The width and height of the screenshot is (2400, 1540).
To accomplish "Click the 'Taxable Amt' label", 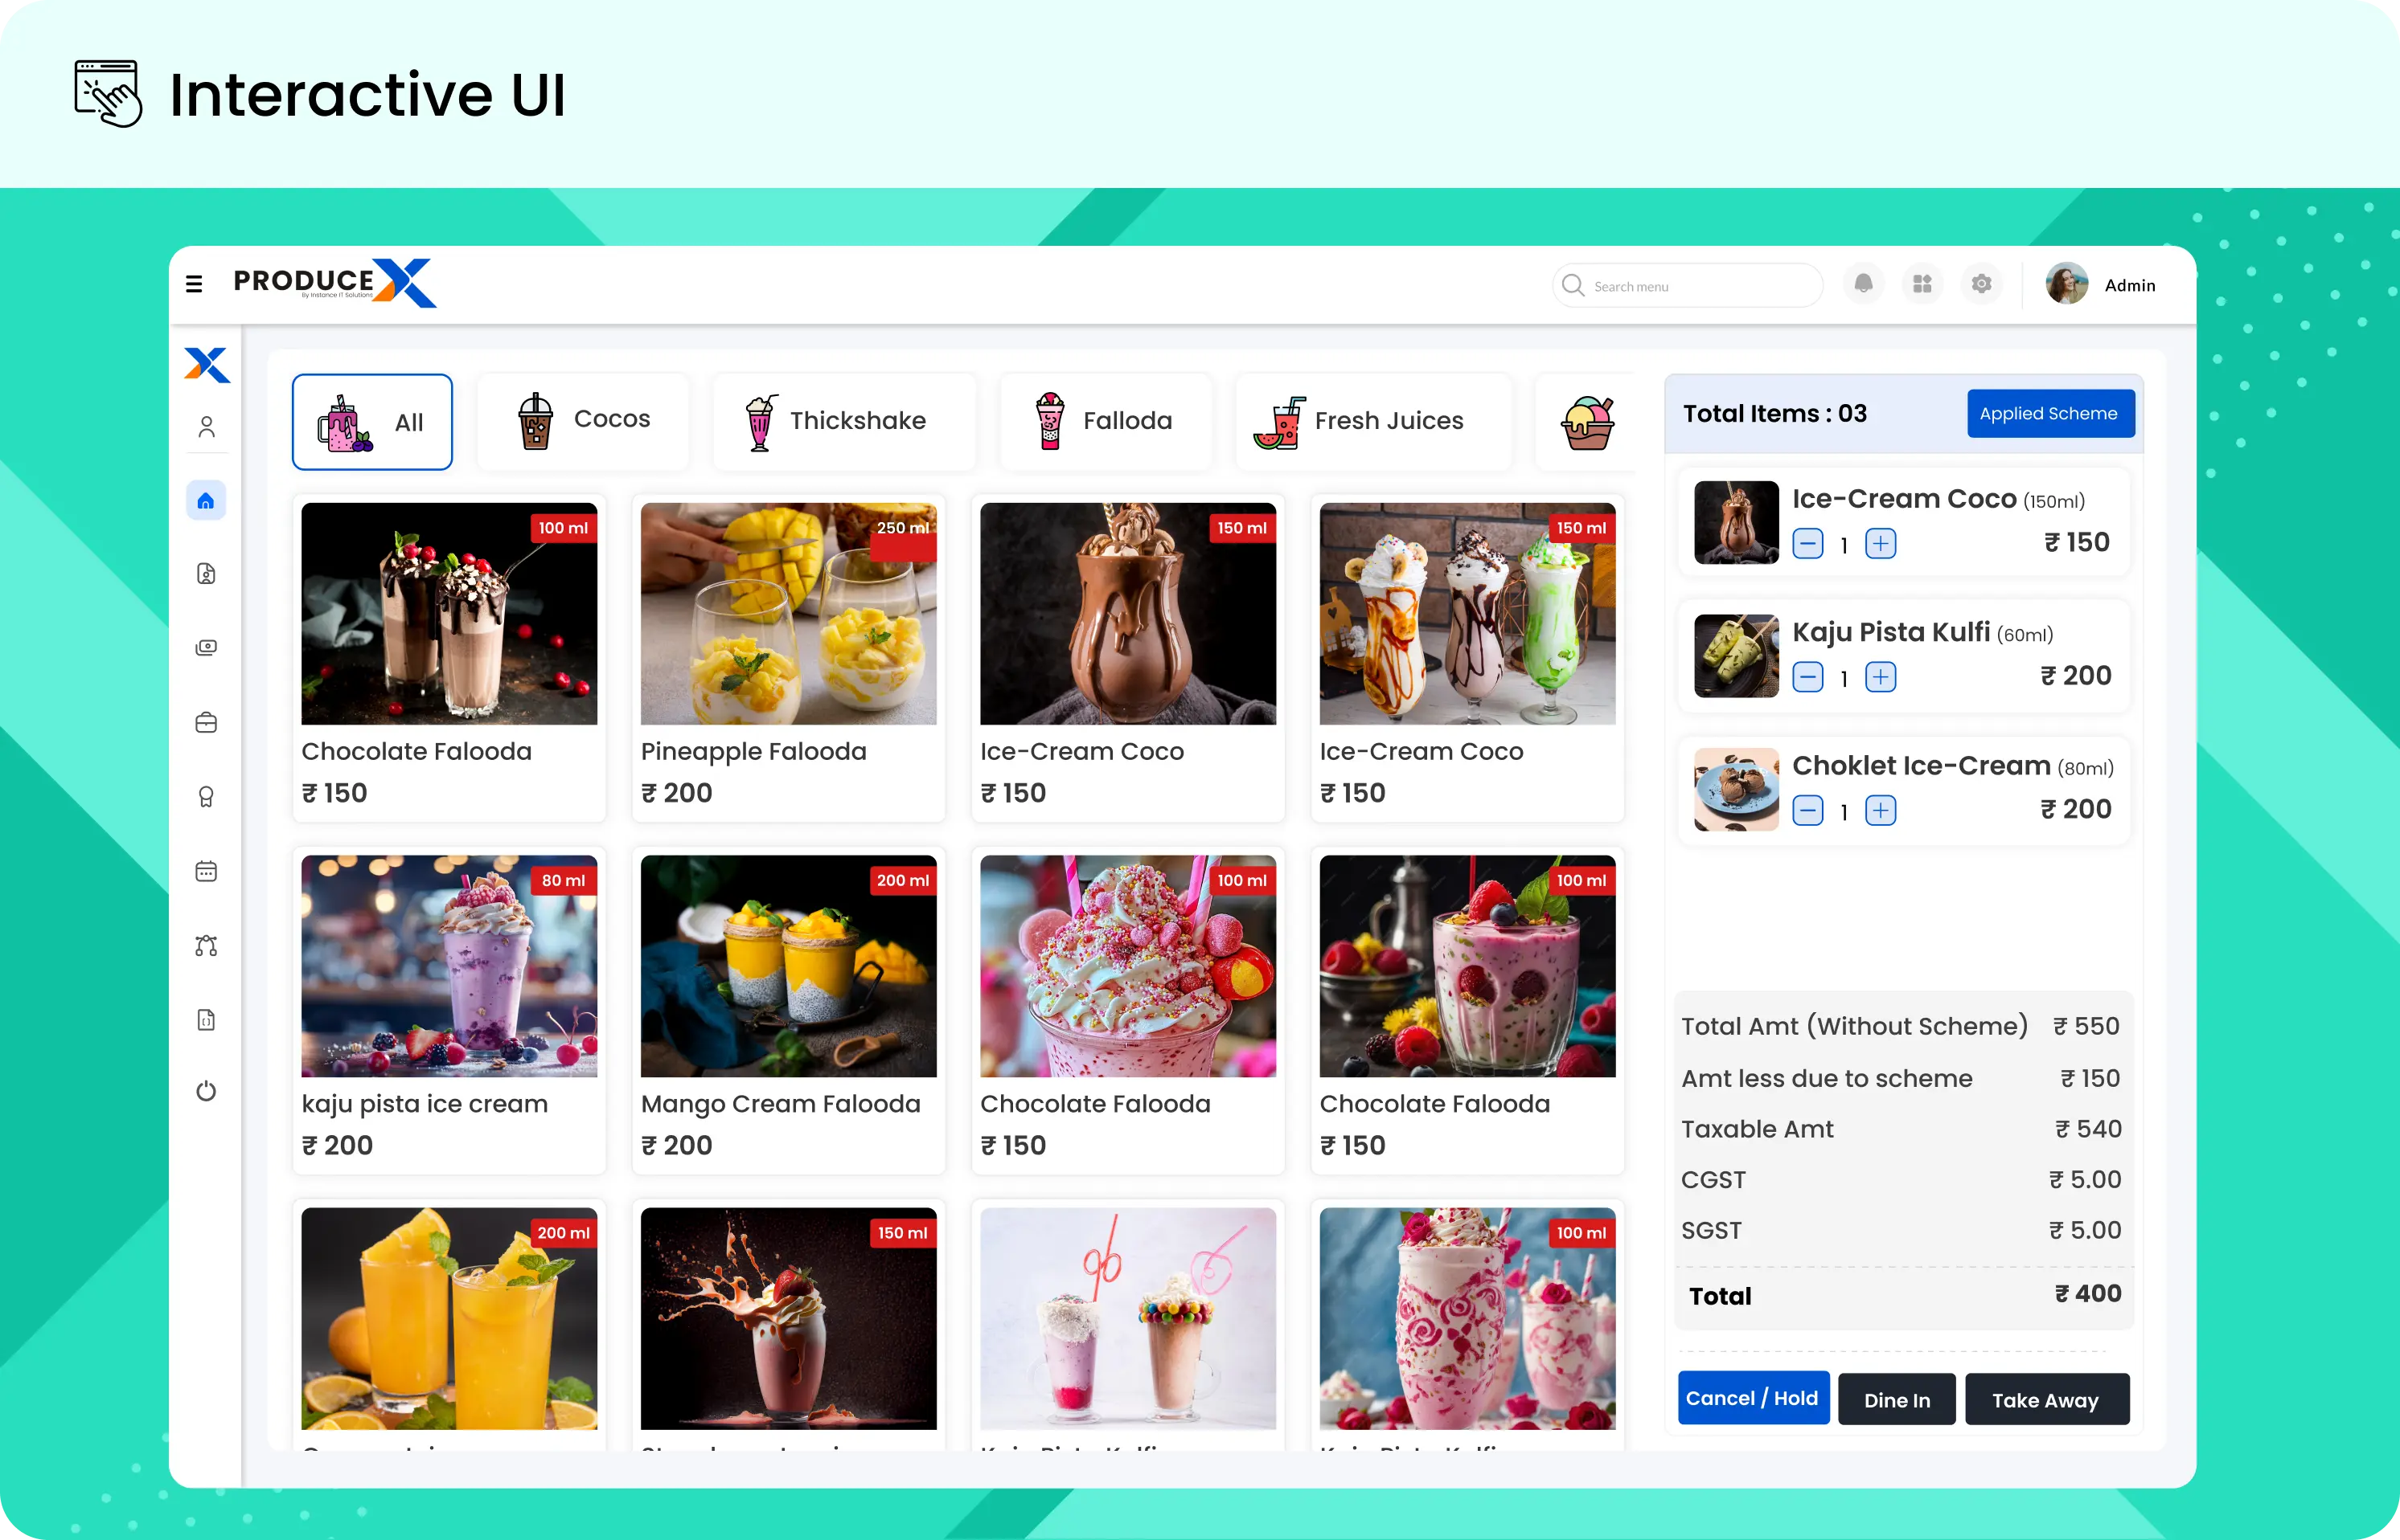I will click(1758, 1129).
